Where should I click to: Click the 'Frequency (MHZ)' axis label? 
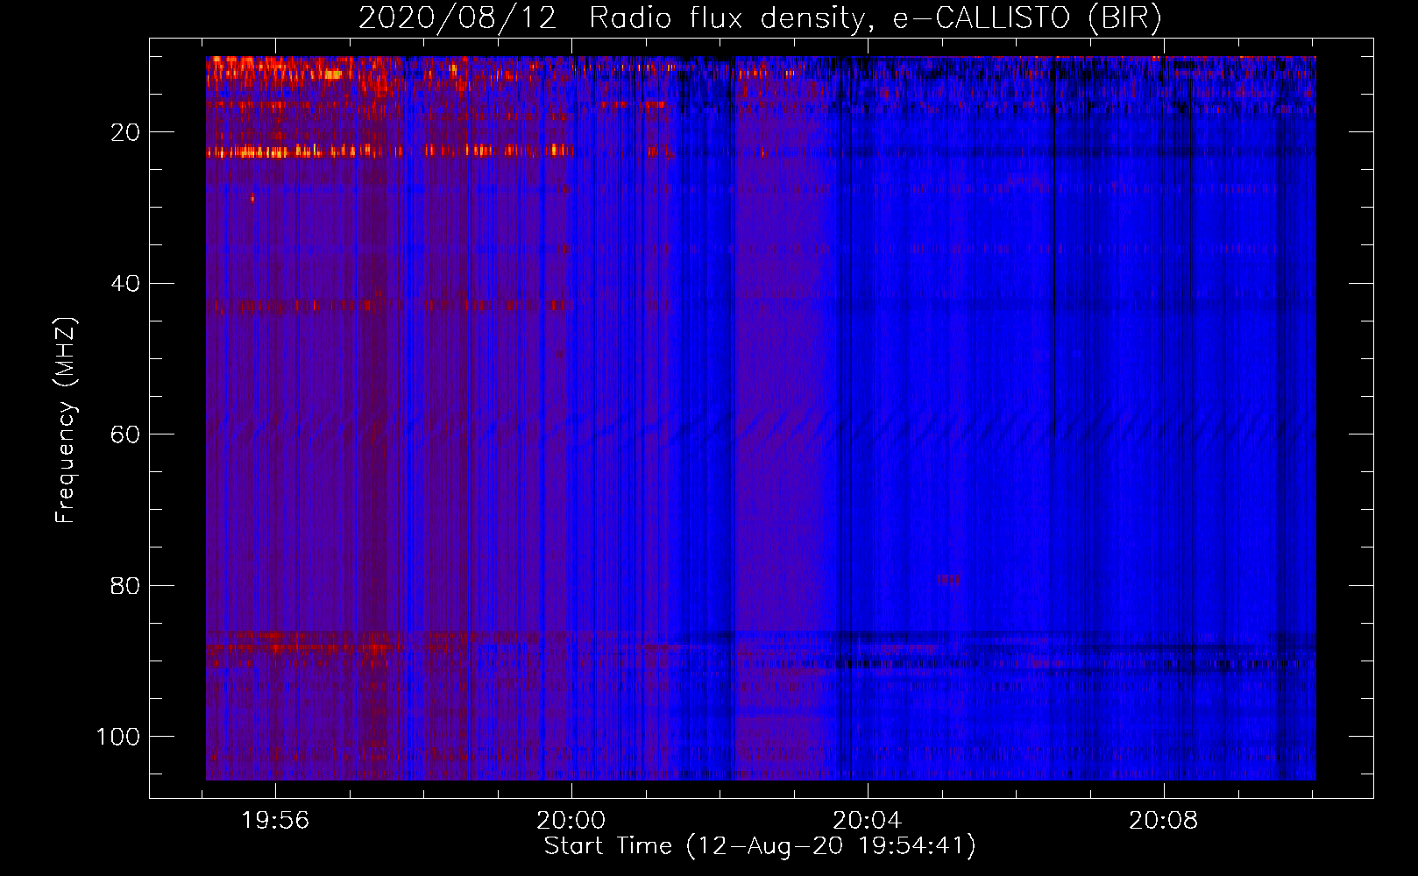[x=66, y=420]
